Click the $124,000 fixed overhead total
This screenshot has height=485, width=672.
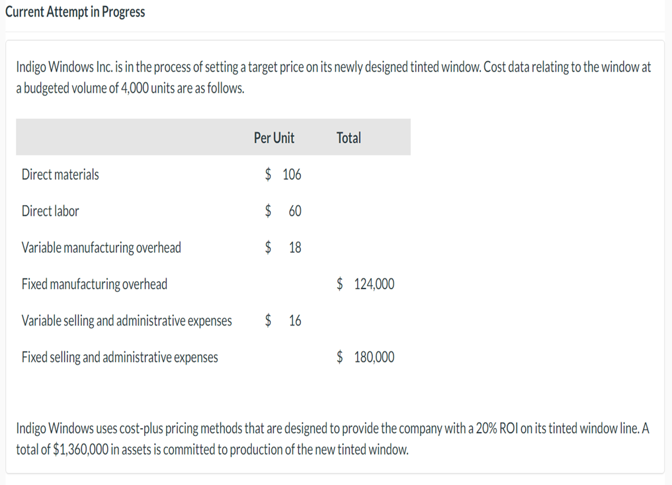click(x=366, y=285)
